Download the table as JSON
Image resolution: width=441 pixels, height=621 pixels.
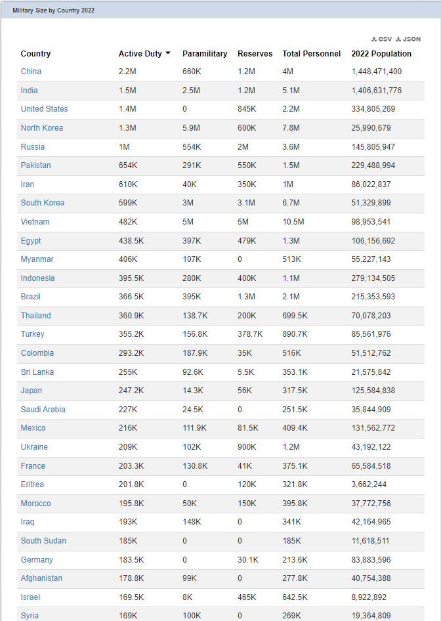coord(408,39)
